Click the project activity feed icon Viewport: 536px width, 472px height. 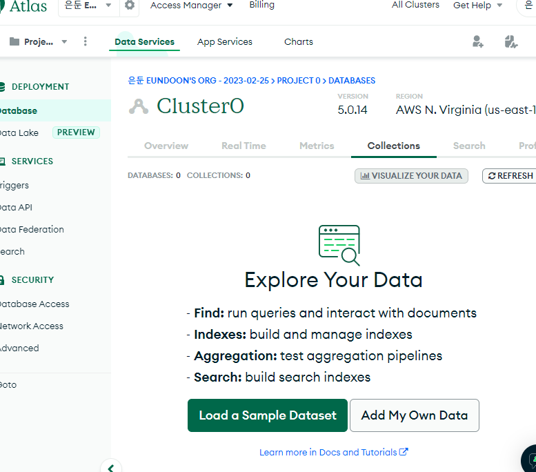(510, 41)
